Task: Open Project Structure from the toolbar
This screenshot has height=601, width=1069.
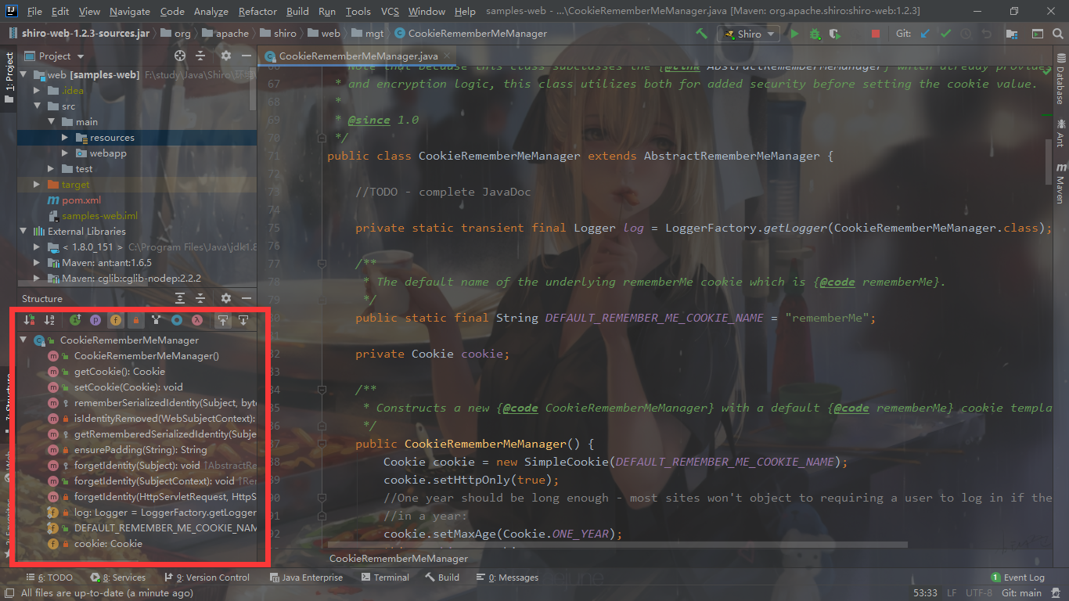Action: tap(1012, 34)
